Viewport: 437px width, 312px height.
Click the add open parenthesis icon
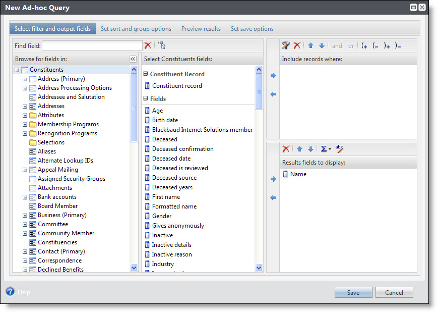click(364, 45)
